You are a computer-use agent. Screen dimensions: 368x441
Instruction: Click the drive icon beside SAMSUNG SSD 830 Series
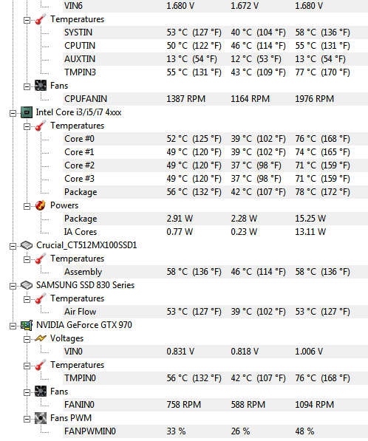click(27, 285)
